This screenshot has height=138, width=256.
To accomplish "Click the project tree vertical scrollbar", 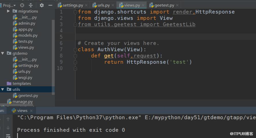I will (53, 57).
